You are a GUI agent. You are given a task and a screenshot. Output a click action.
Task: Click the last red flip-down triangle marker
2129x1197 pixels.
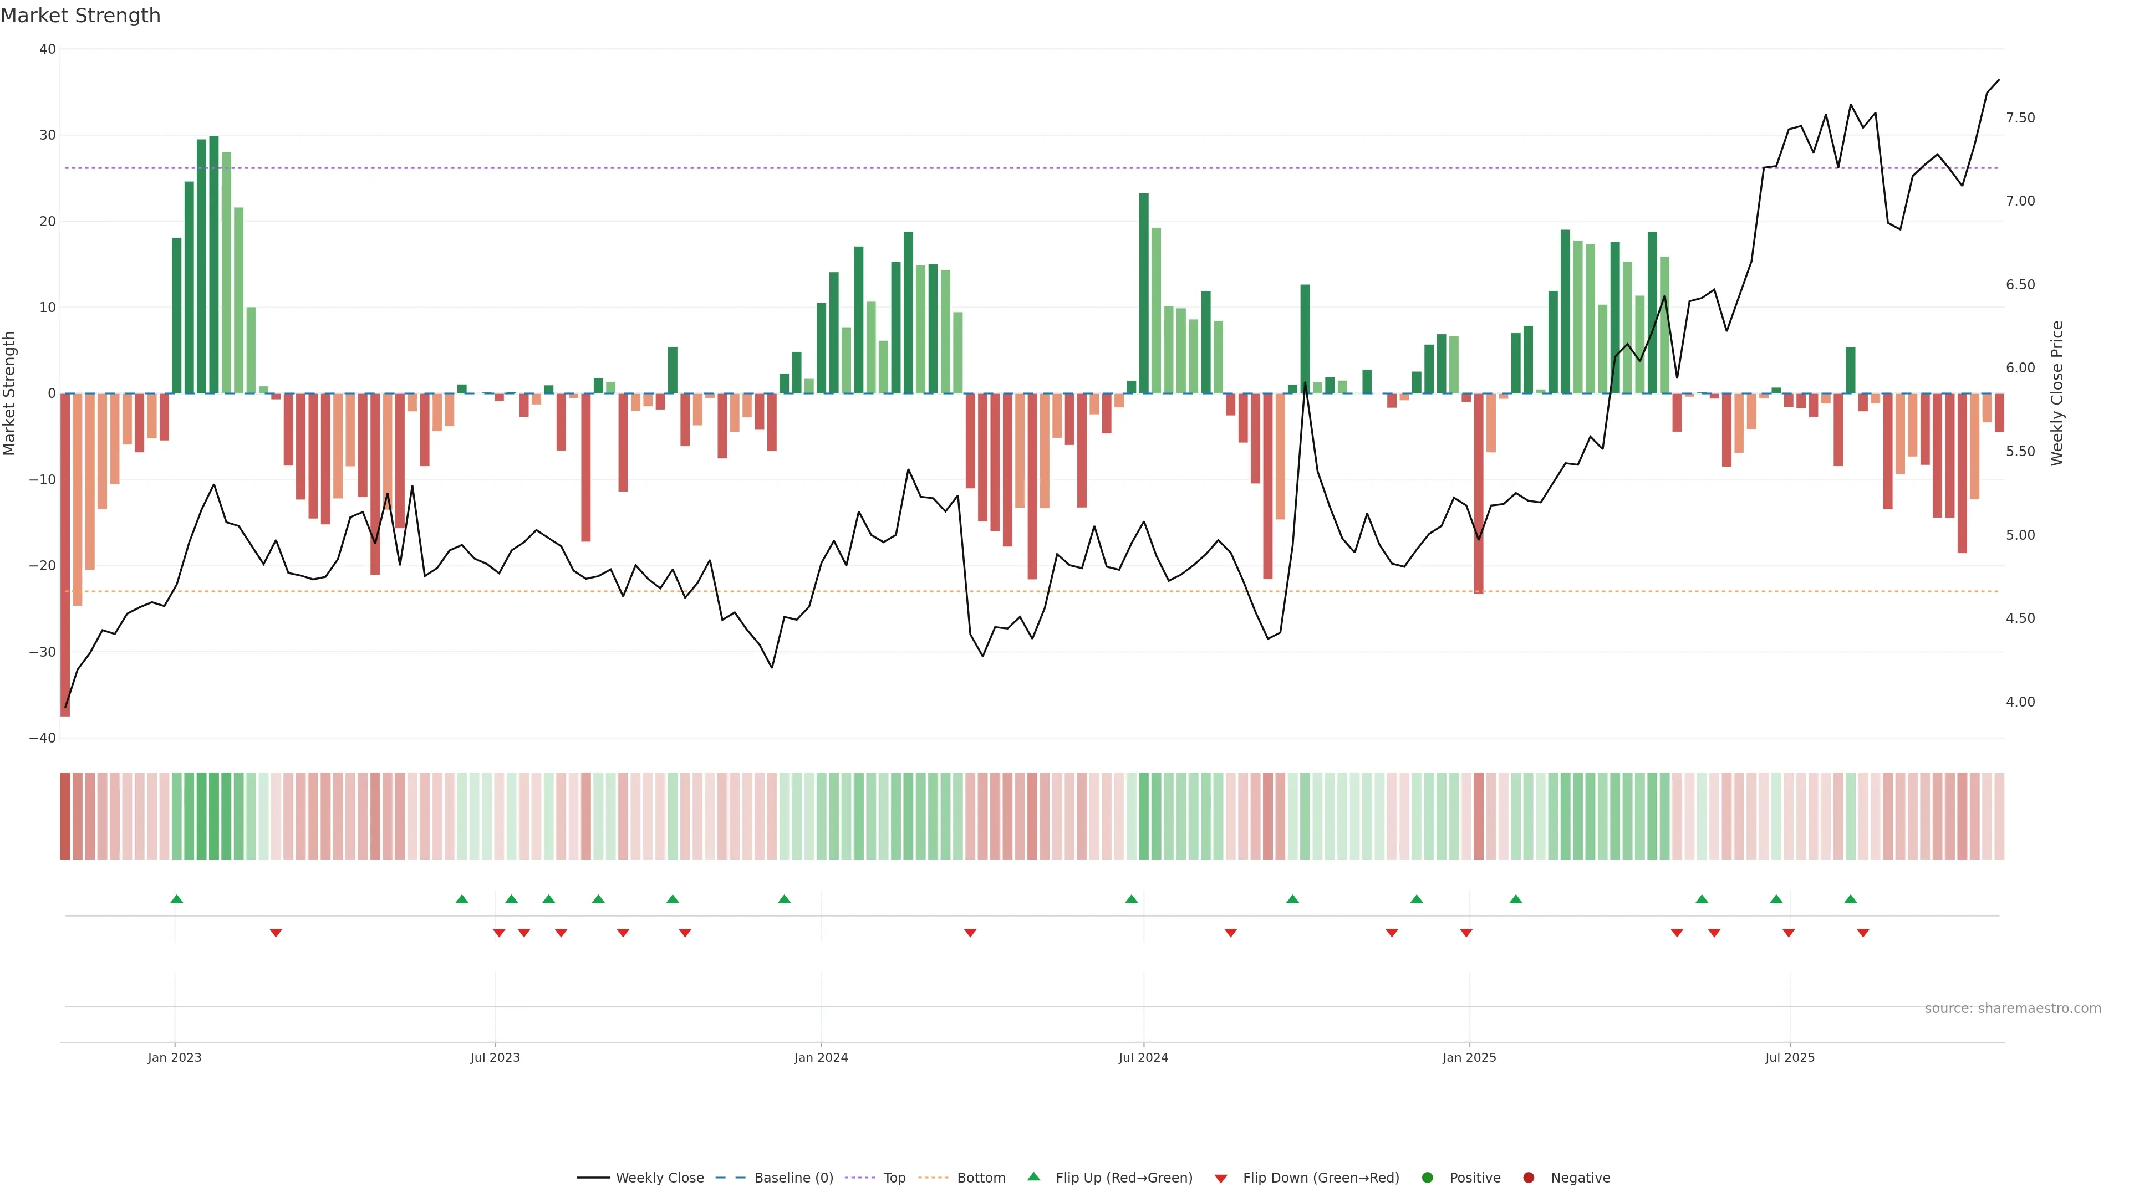point(1863,933)
